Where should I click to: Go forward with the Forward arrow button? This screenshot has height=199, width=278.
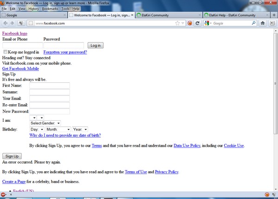click(x=12, y=23)
